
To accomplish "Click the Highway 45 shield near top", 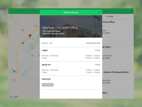I will click(36, 26).
